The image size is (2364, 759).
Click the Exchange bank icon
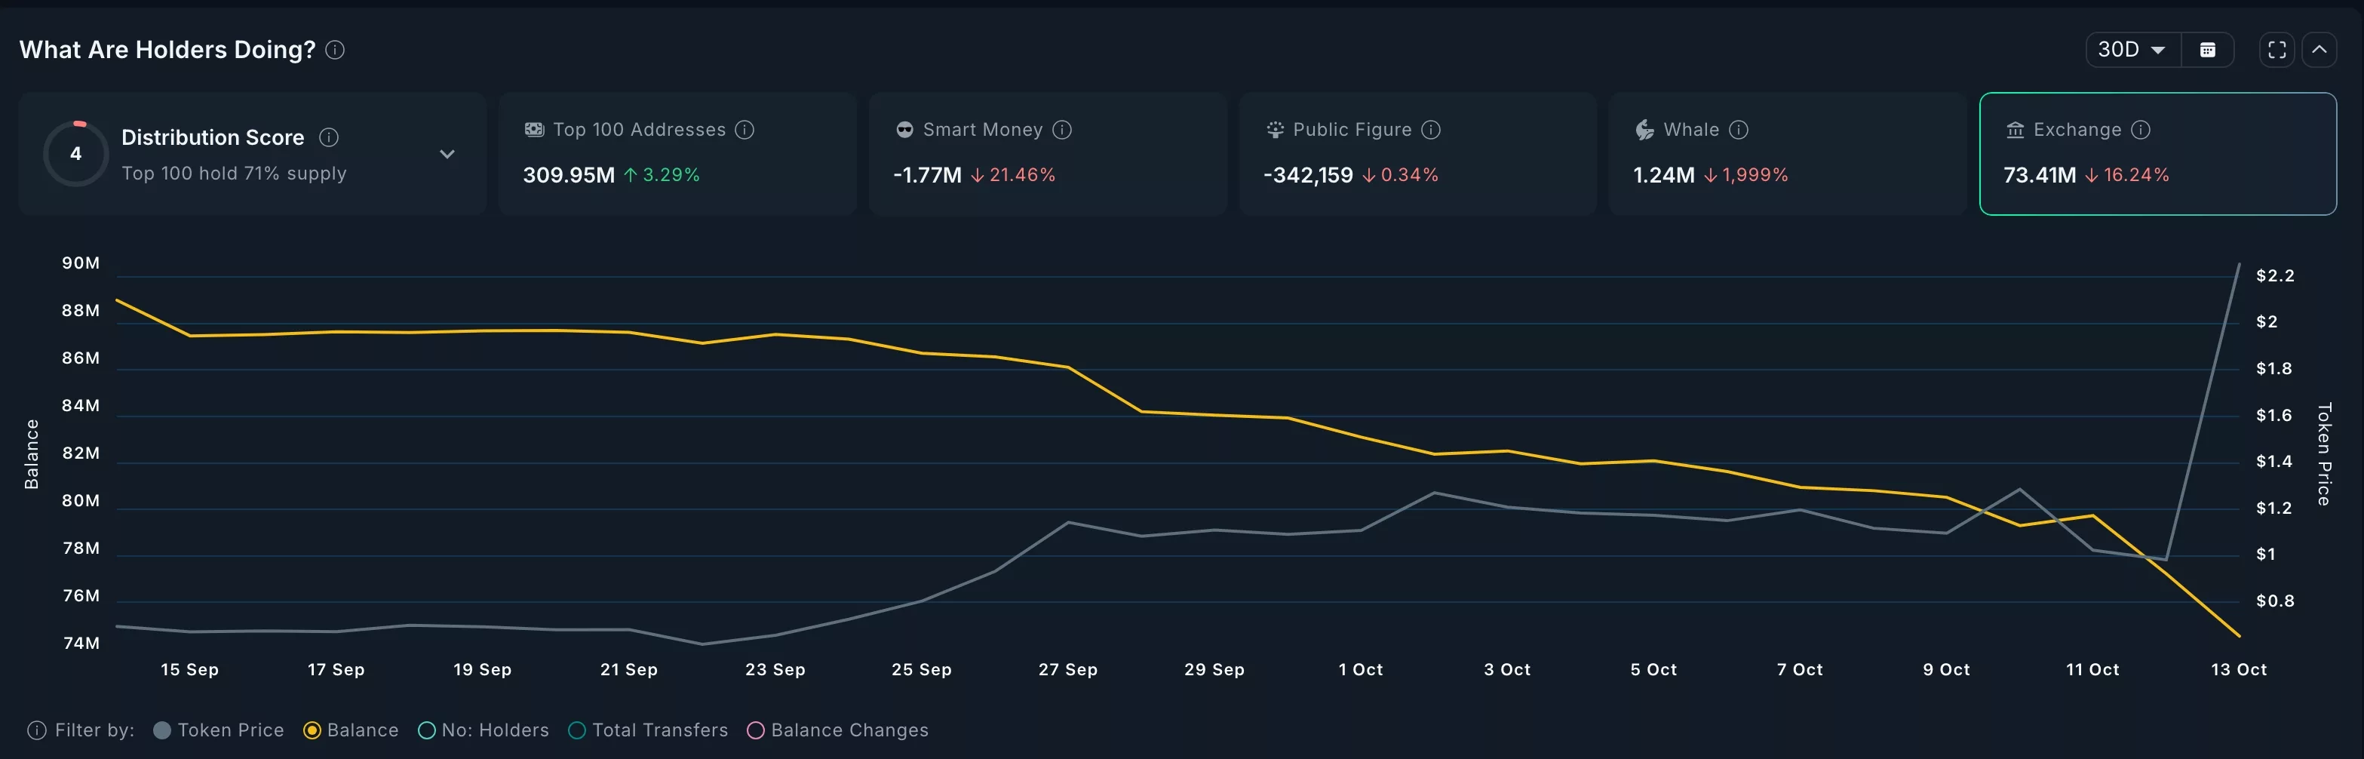pyautogui.click(x=2016, y=130)
